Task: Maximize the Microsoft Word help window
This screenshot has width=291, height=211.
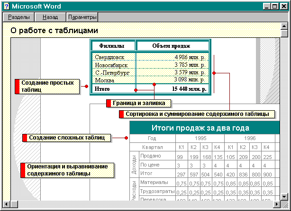Action: (275, 6)
